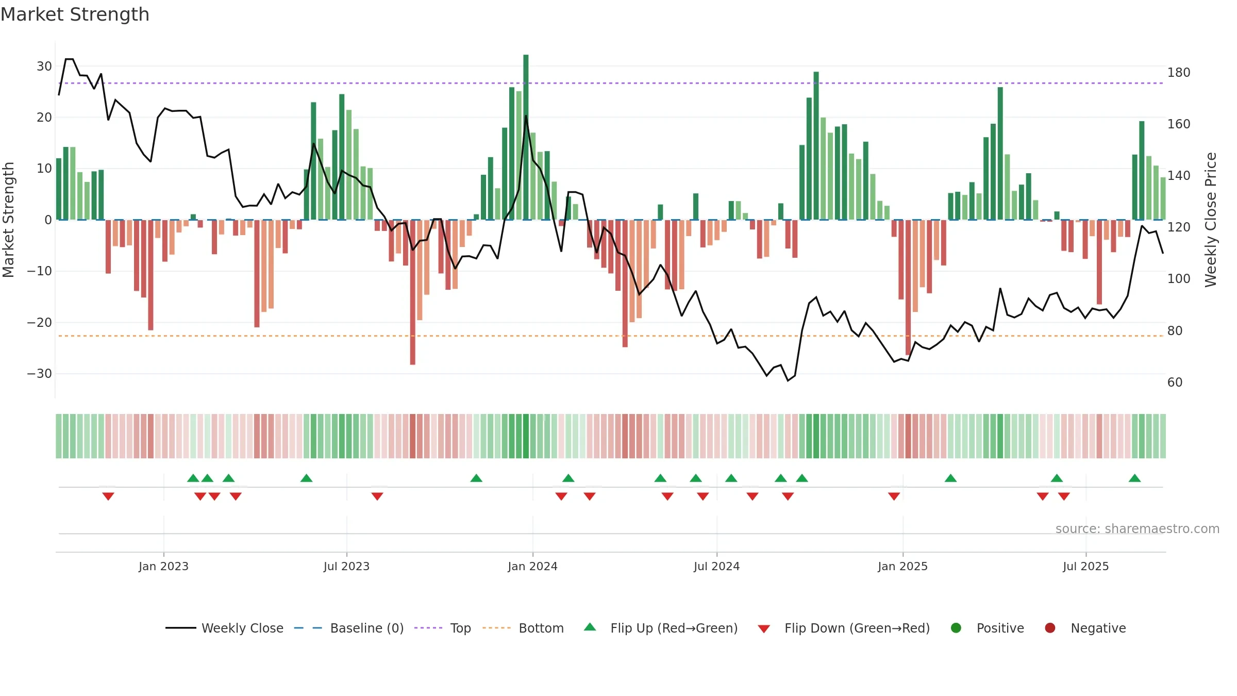This screenshot has height=696, width=1237.
Task: Click the Weekly Close legend line
Action: click(x=180, y=628)
